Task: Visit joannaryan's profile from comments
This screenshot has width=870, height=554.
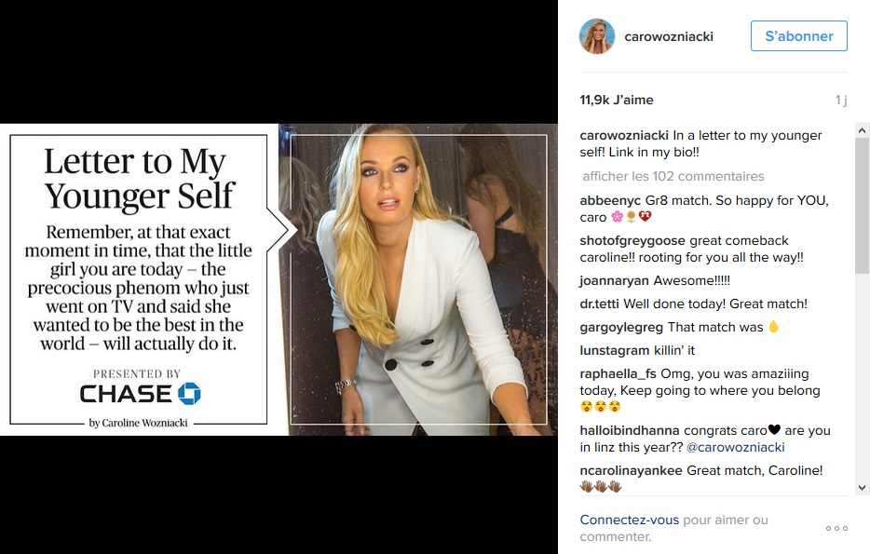Action: pyautogui.click(x=614, y=280)
